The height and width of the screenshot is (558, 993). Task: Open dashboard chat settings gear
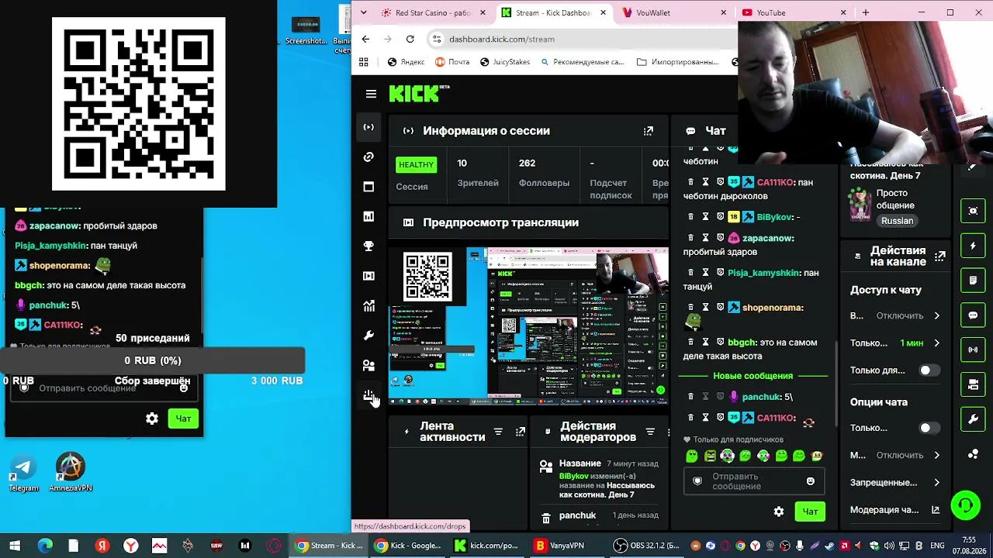(779, 511)
